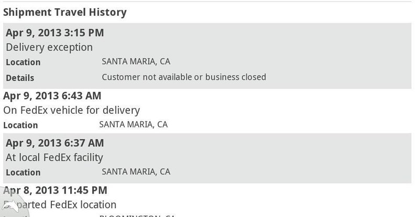
Task: Select the Apr 9 6:37 AM entry
Action: tap(207, 158)
